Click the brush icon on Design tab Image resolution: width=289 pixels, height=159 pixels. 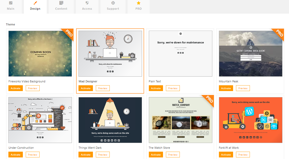(35, 3)
